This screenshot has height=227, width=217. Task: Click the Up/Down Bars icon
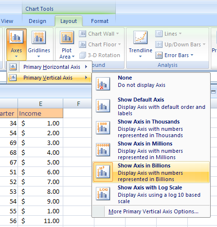159,44
